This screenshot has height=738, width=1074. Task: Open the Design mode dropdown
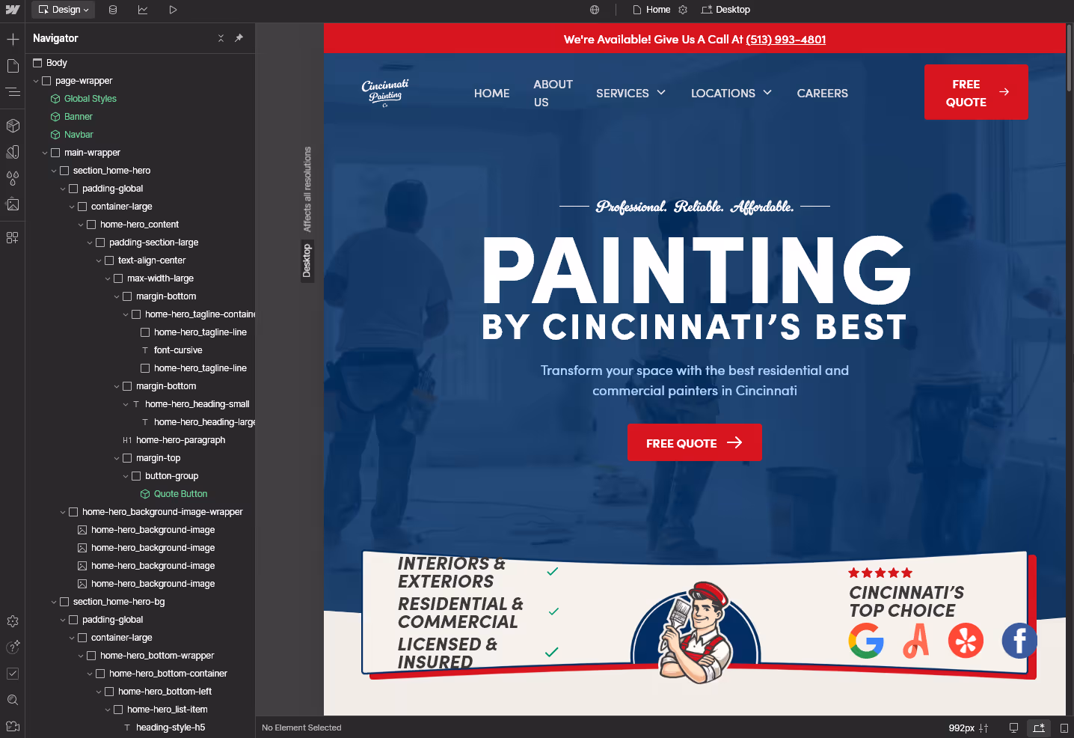click(x=63, y=10)
